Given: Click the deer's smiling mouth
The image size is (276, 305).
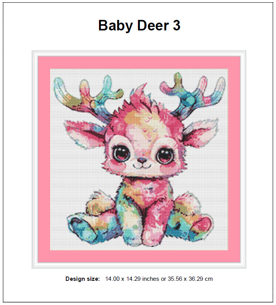Looking at the screenshot, I should click(x=142, y=166).
